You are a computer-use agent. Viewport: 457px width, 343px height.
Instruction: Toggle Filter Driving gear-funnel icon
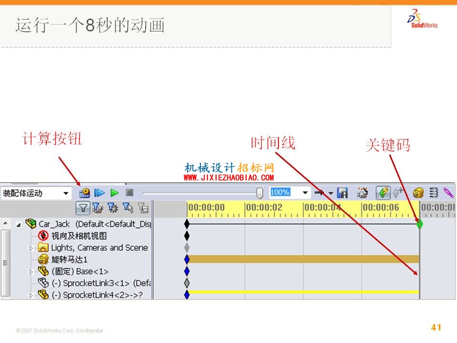(112, 208)
